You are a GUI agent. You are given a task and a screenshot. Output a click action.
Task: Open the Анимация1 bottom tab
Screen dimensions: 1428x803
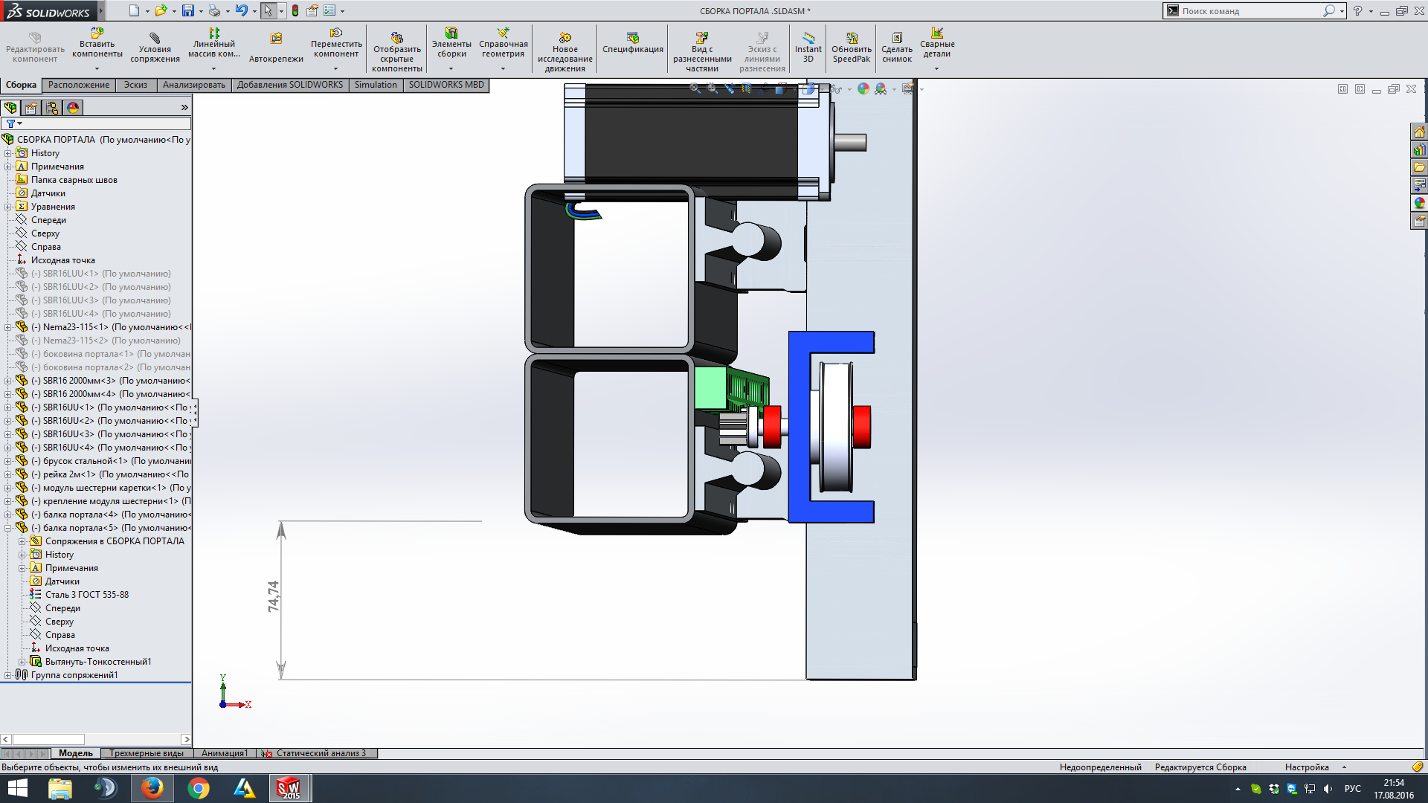click(224, 753)
